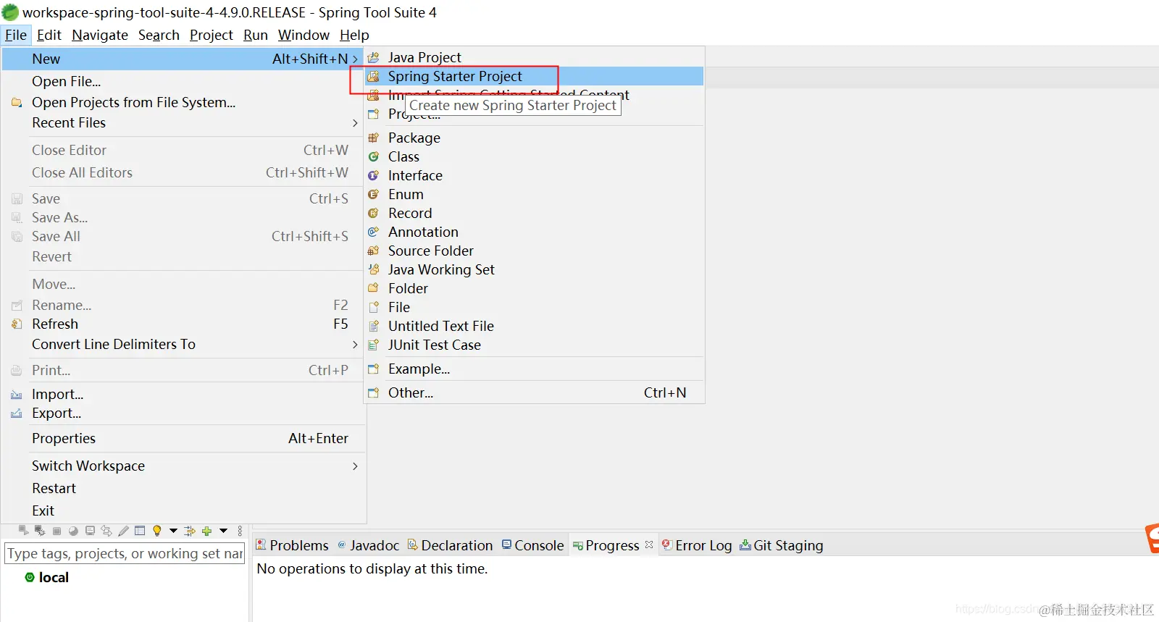
Task: Choose File from the New submenu
Action: pyautogui.click(x=534, y=307)
